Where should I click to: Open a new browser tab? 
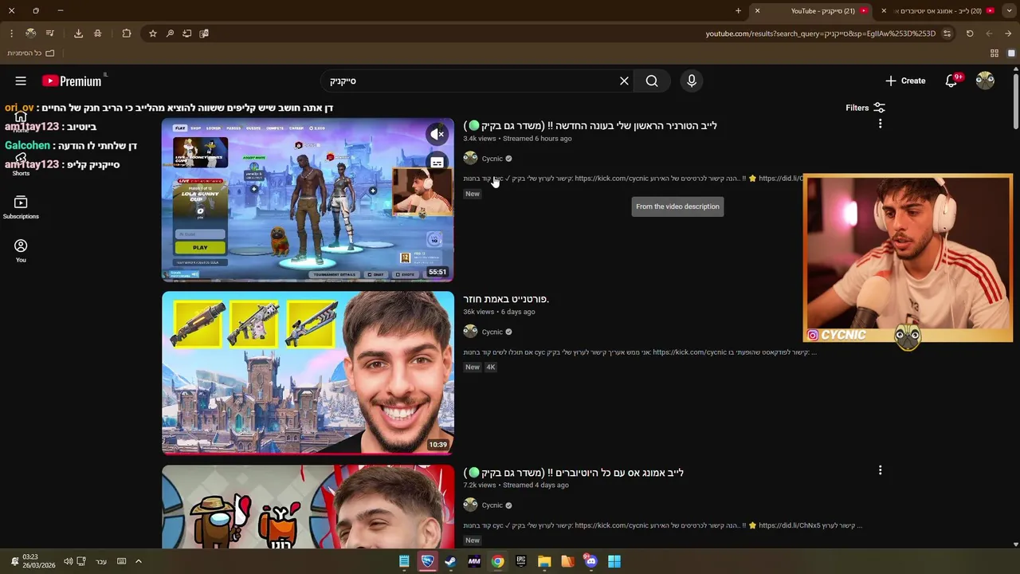738,11
